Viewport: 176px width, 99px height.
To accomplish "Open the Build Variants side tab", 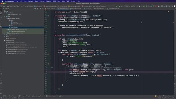I will [1, 90].
